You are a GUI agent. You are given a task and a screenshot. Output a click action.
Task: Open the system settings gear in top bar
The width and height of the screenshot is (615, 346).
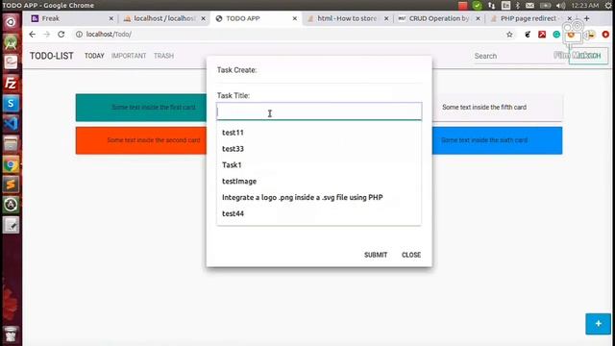point(608,6)
